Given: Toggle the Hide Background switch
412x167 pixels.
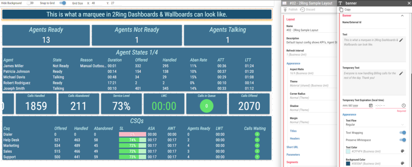Looking at the screenshot, I should click(30, 3).
